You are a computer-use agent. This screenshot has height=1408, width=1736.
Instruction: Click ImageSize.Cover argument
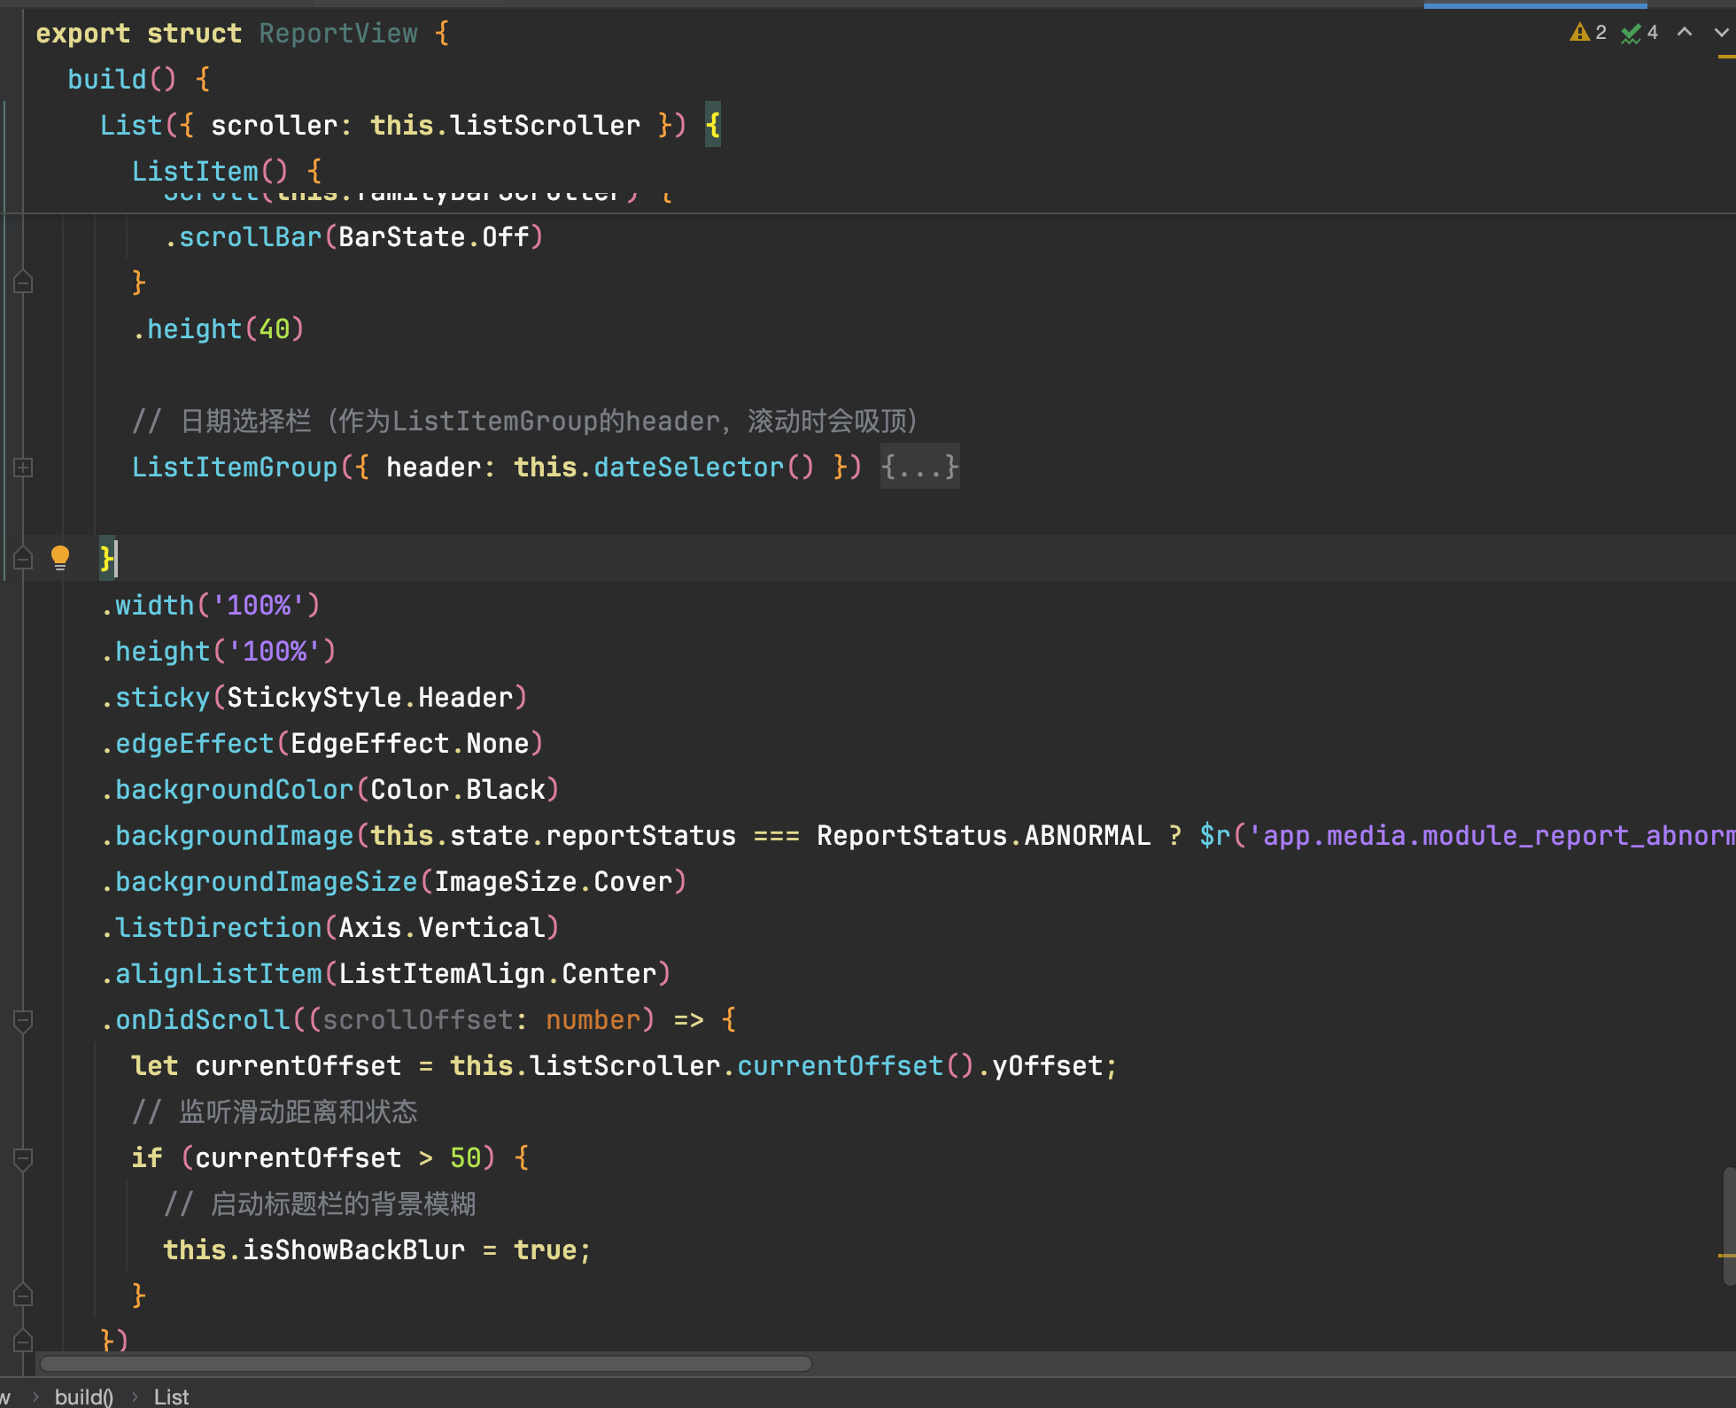tap(554, 881)
